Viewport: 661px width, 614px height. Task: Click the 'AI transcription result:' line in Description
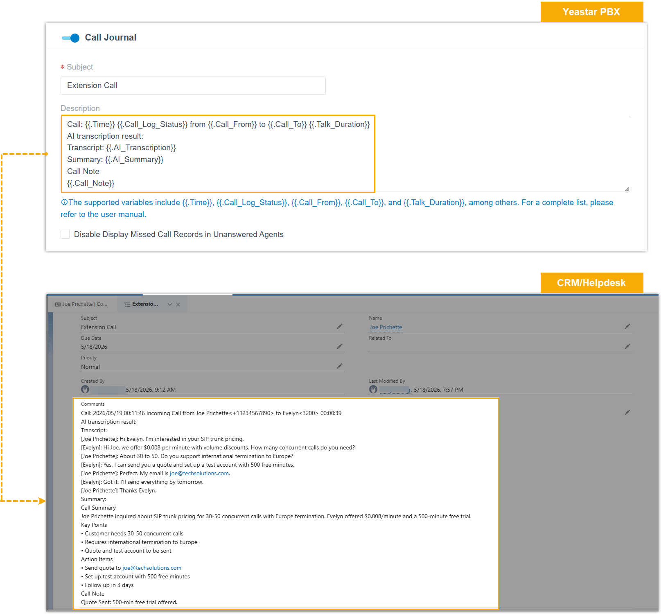(x=105, y=136)
